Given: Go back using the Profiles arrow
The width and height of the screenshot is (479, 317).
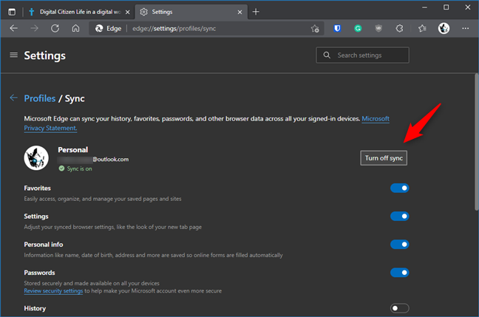Looking at the screenshot, I should pyautogui.click(x=13, y=98).
